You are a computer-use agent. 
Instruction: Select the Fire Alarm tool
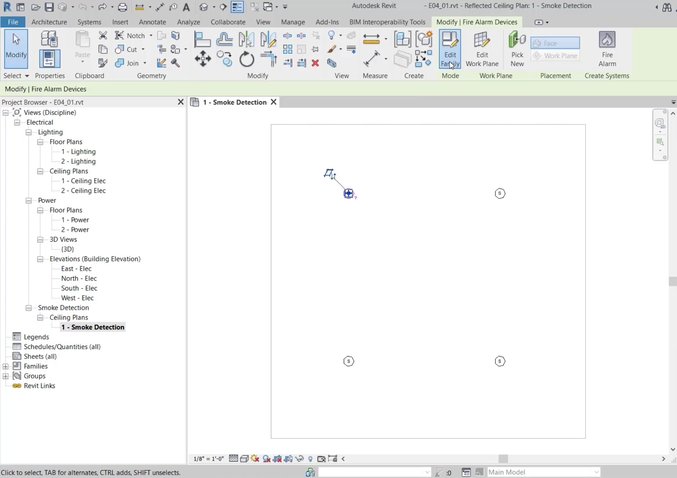click(607, 49)
